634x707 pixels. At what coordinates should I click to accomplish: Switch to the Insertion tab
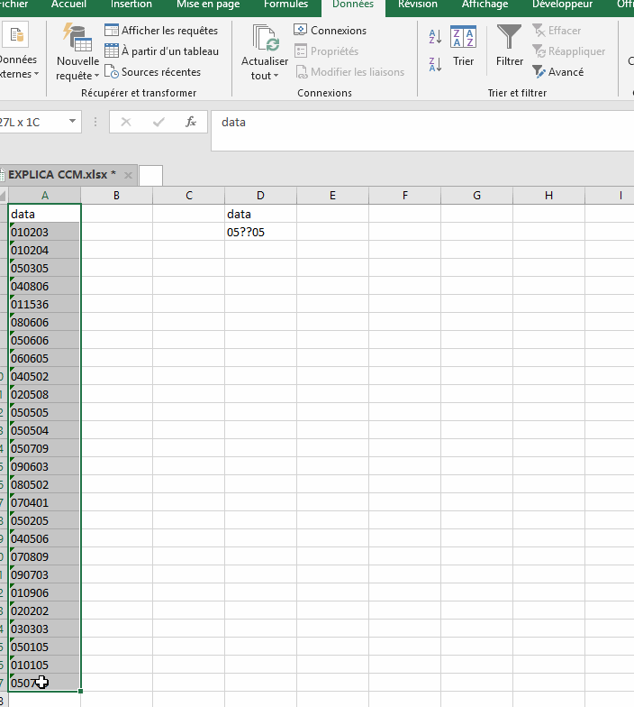[x=131, y=5]
